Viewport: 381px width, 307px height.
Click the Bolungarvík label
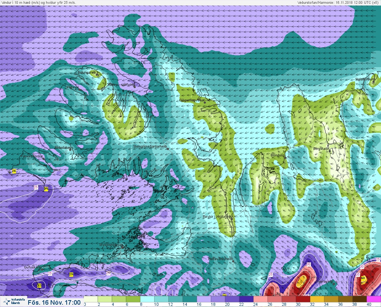[87, 72]
